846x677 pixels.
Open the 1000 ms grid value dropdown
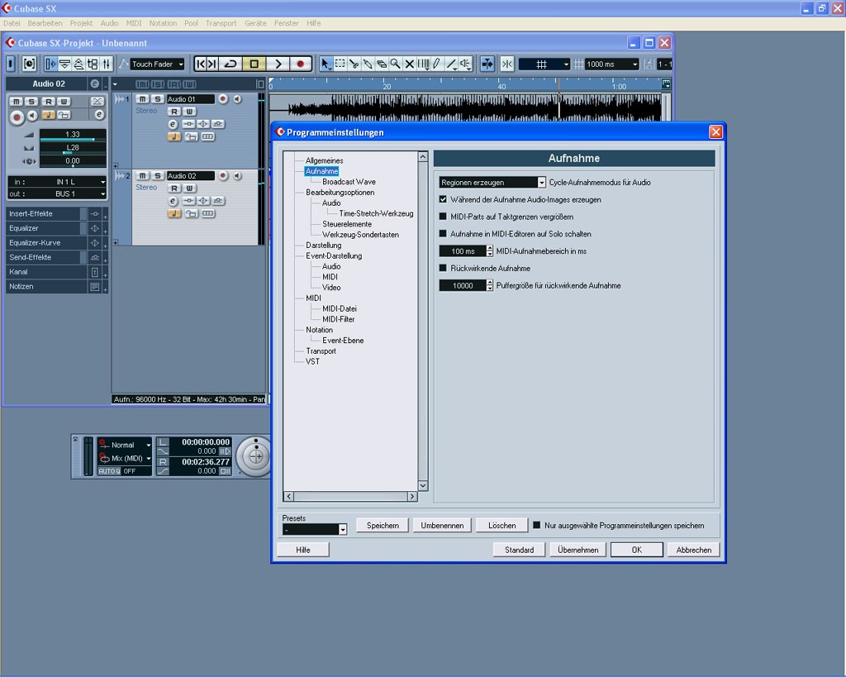[x=612, y=64]
